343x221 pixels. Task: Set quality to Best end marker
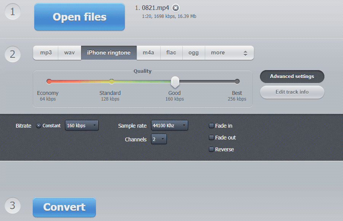(237, 82)
